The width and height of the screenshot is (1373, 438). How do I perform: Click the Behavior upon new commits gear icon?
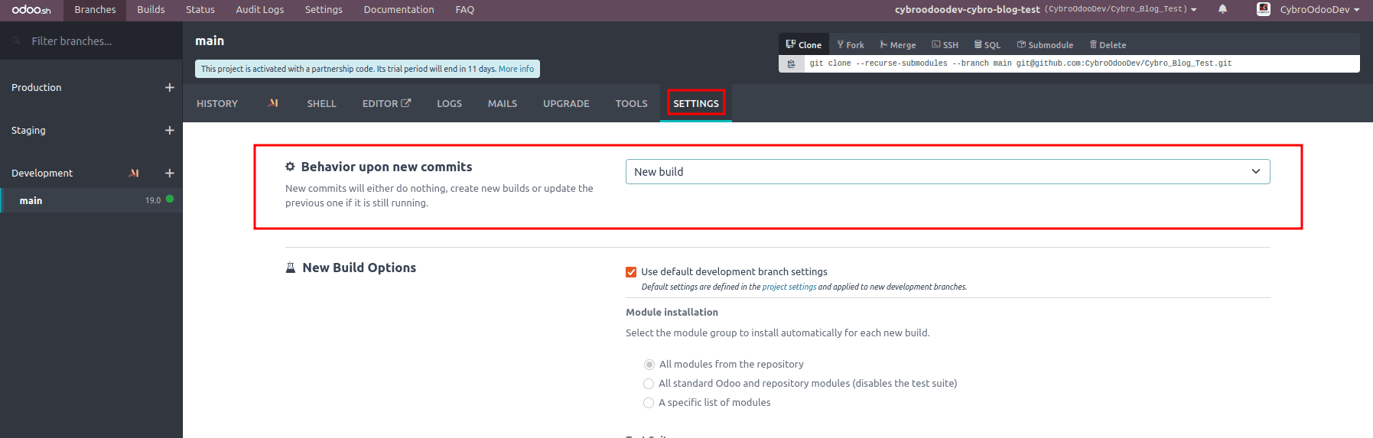click(290, 167)
